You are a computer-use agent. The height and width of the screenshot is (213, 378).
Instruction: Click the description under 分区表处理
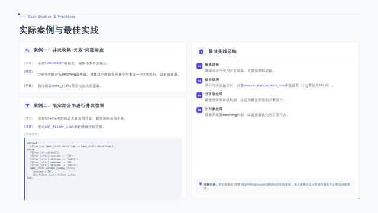click(x=245, y=100)
